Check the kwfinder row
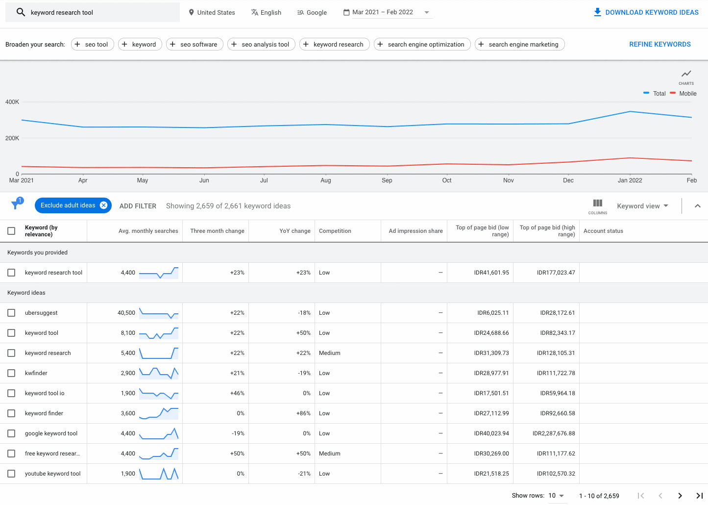The image size is (708, 505). pos(11,373)
